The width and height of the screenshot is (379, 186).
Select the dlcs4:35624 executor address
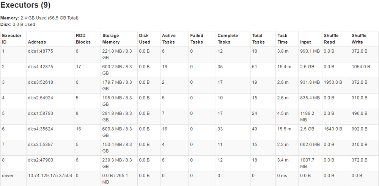click(40, 129)
